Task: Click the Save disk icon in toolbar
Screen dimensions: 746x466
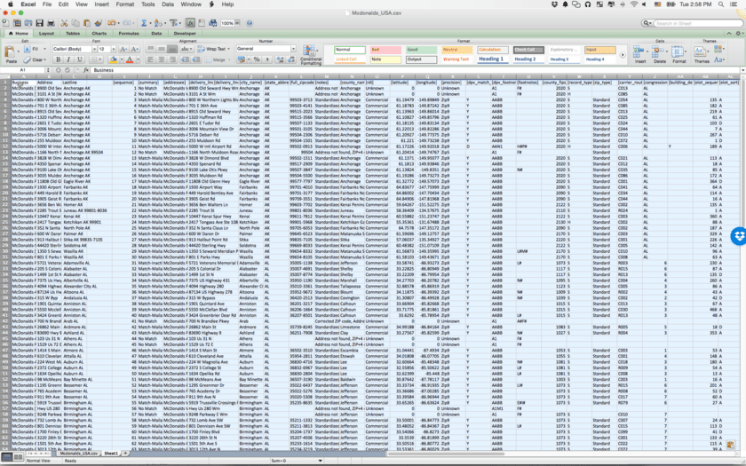Action: pos(39,23)
